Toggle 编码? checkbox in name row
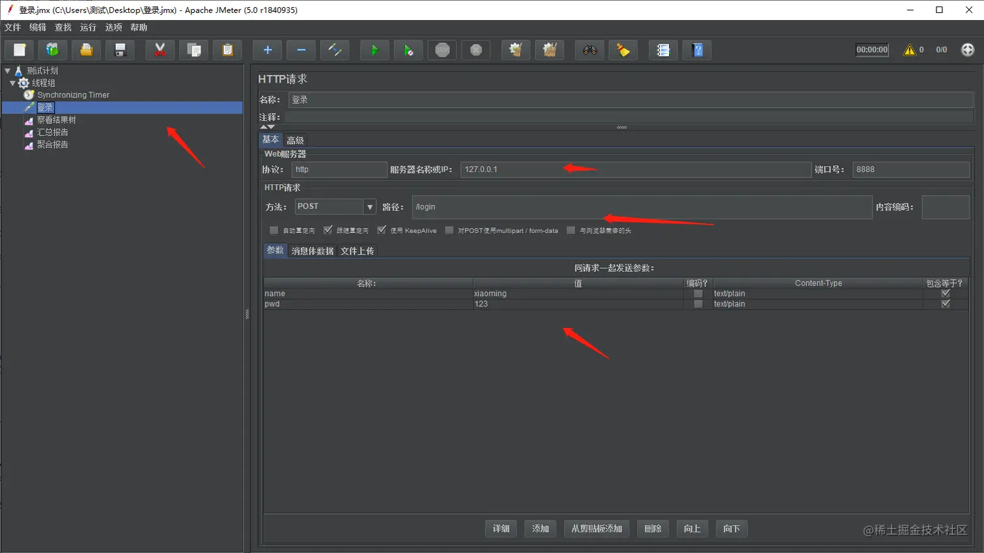Viewport: 984px width, 553px height. pyautogui.click(x=698, y=293)
